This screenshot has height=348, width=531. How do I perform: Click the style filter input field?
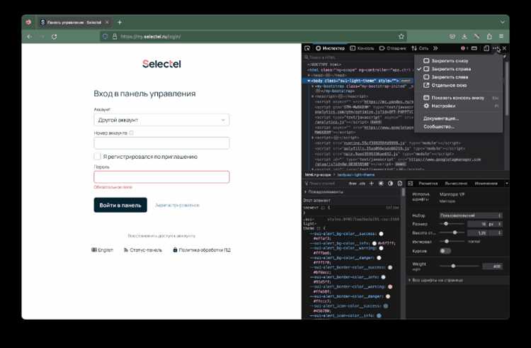pos(325,184)
